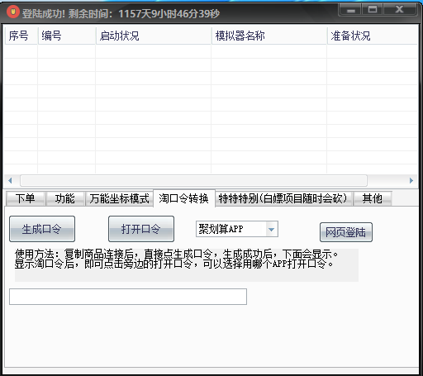This screenshot has height=376, width=423.
Task: Open the 聚划算APP combo box
Action: click(237, 229)
